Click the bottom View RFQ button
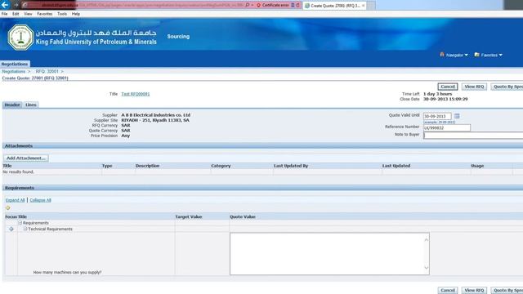This screenshot has width=523, height=294. click(x=474, y=291)
